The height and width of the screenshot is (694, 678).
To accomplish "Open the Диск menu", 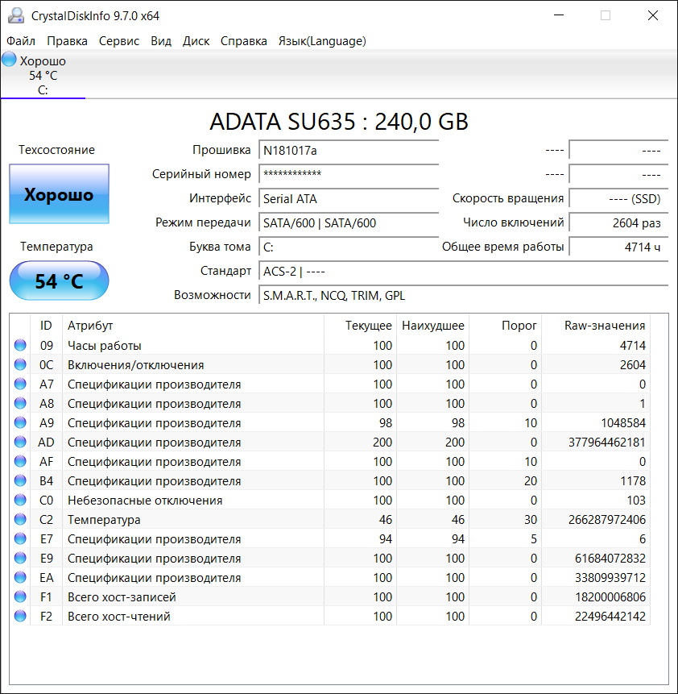I will pyautogui.click(x=196, y=41).
